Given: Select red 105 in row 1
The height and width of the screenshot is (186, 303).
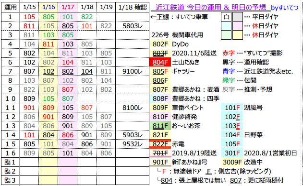Looking at the screenshot, I should click(x=29, y=17).
